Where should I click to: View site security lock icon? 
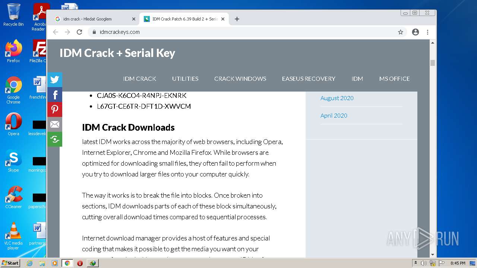click(x=94, y=32)
